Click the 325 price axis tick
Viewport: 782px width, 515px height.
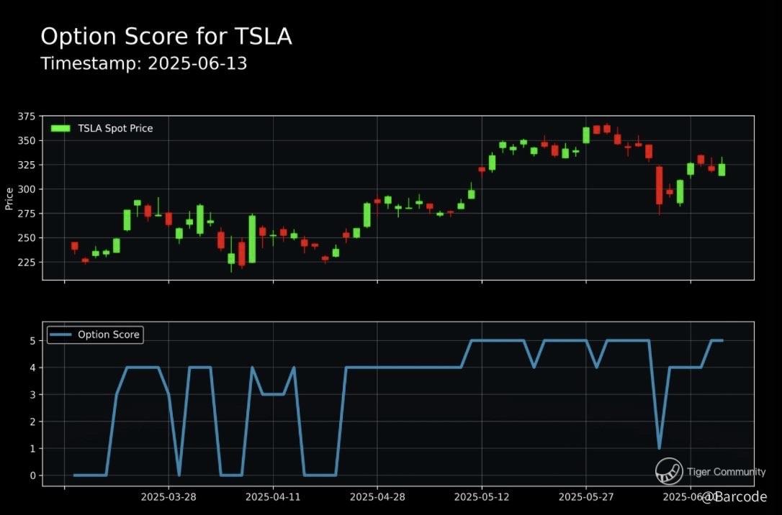pos(27,165)
